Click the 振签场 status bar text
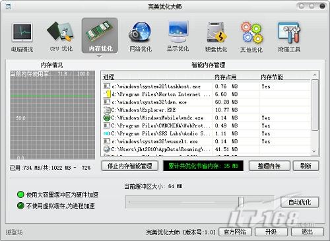This screenshot has width=330, height=241. tap(14, 232)
